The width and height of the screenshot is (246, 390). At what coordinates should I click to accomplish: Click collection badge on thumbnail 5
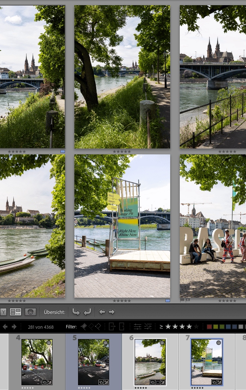click(x=101, y=382)
